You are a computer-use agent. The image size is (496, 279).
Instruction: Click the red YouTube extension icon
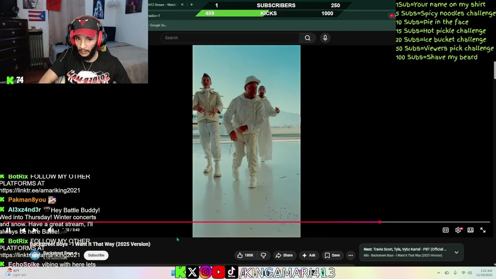[391, 16]
